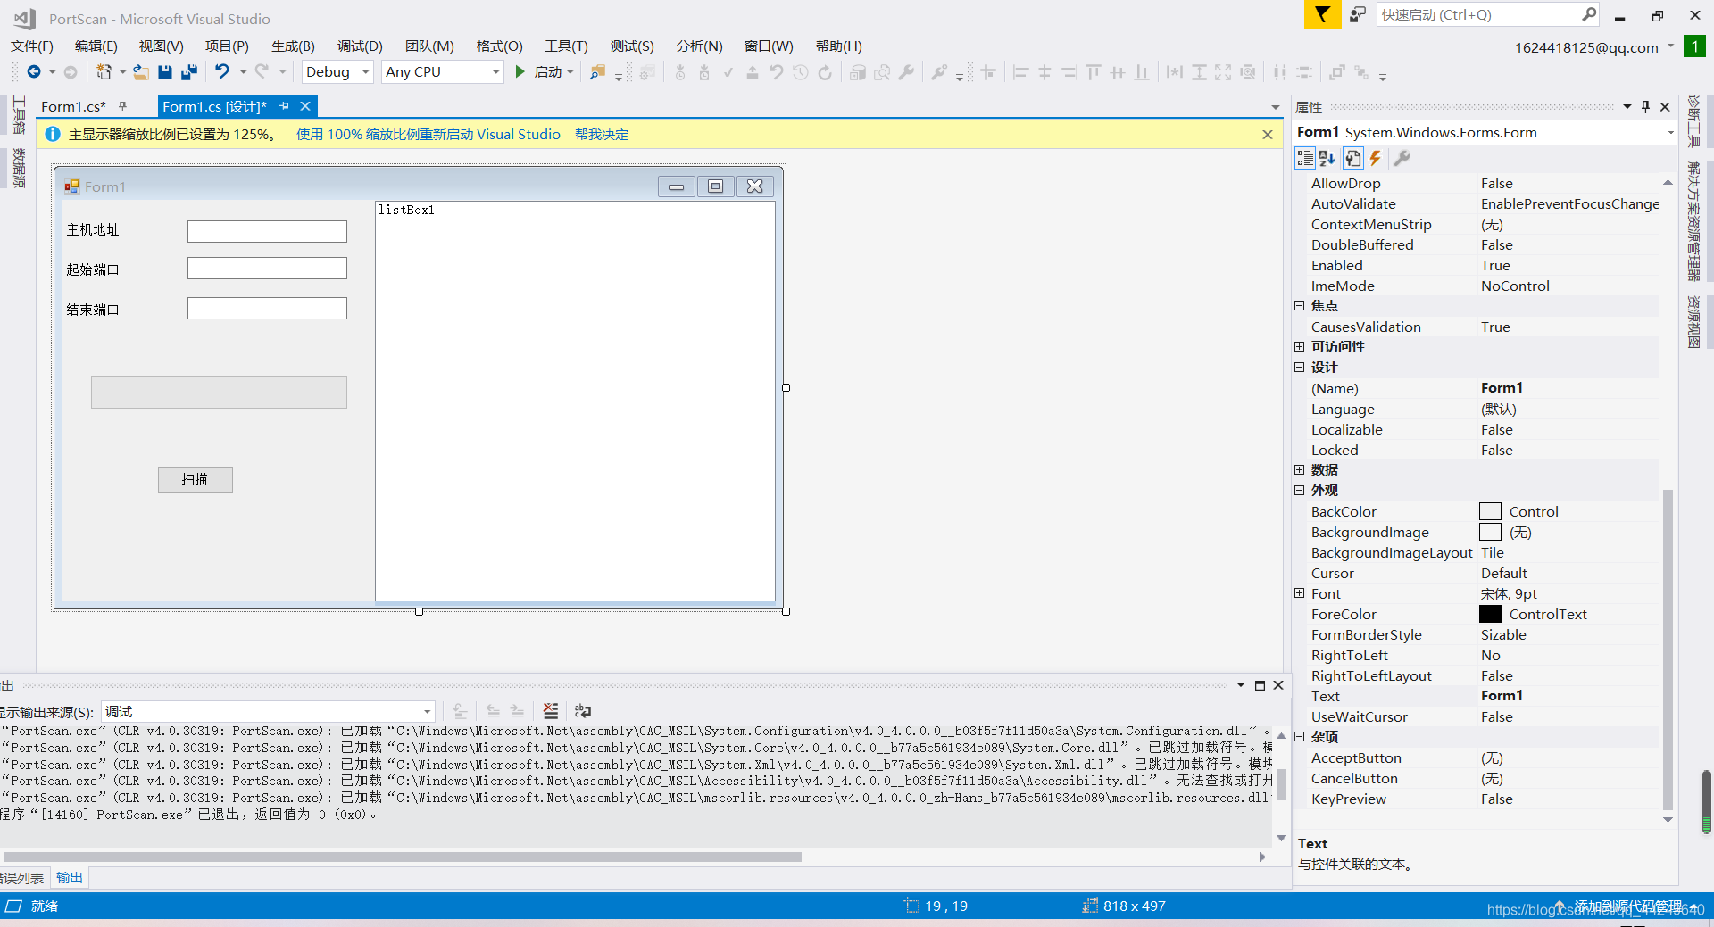Sort properties alphabetically
The width and height of the screenshot is (1714, 927).
1327,159
